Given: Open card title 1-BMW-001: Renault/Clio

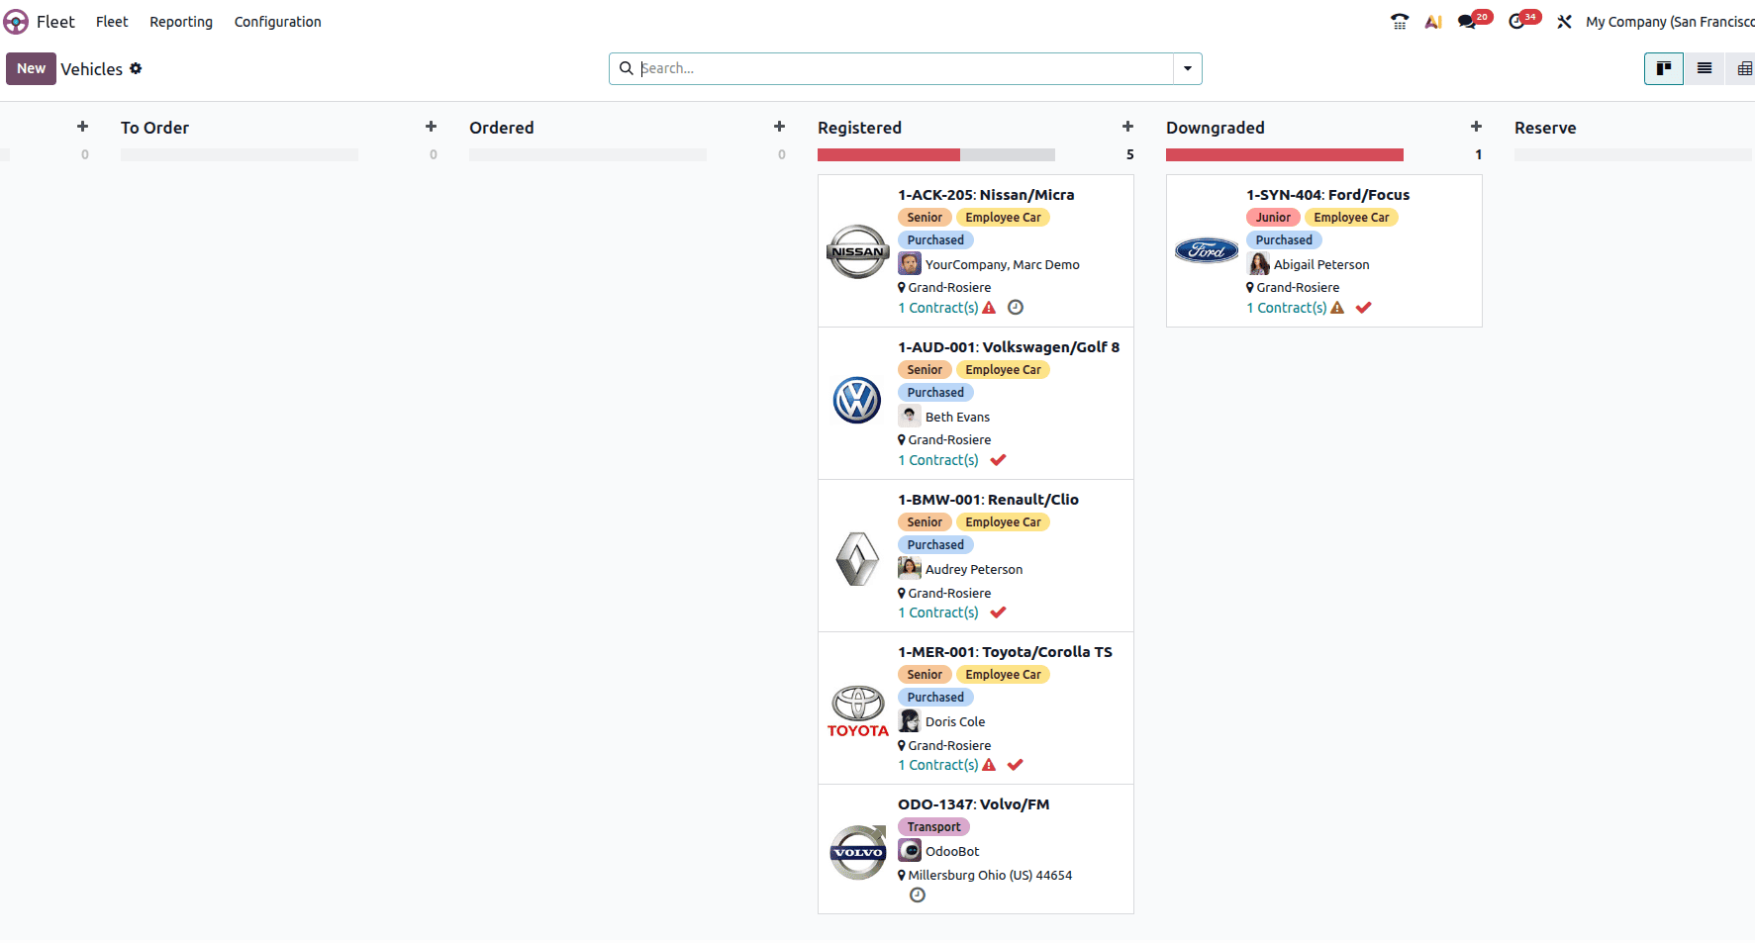Looking at the screenshot, I should pos(988,500).
